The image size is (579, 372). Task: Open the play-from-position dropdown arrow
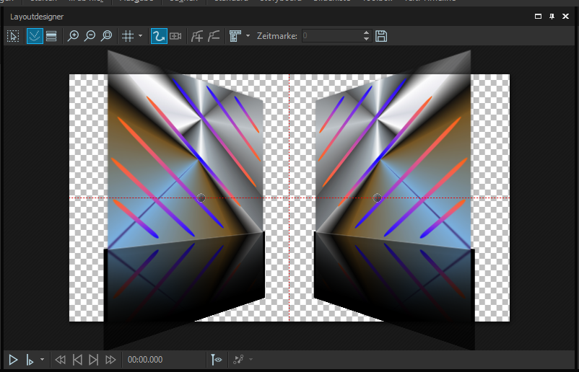(x=42, y=359)
